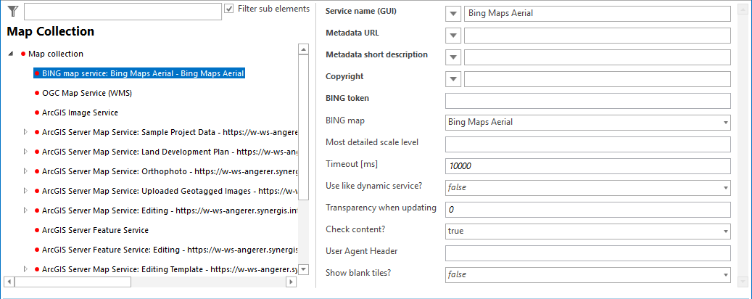
Task: Open the BING map dropdown
Action: point(588,123)
